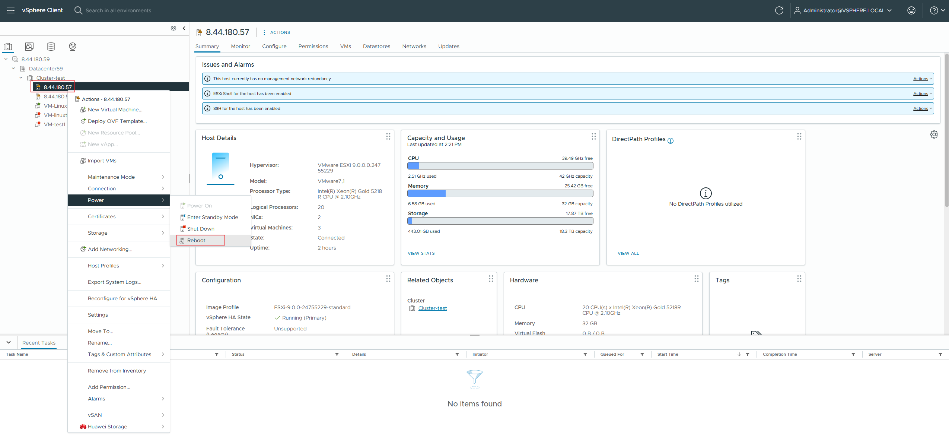Collapse the 8.44.180.59 vCenter tree node

coord(6,59)
